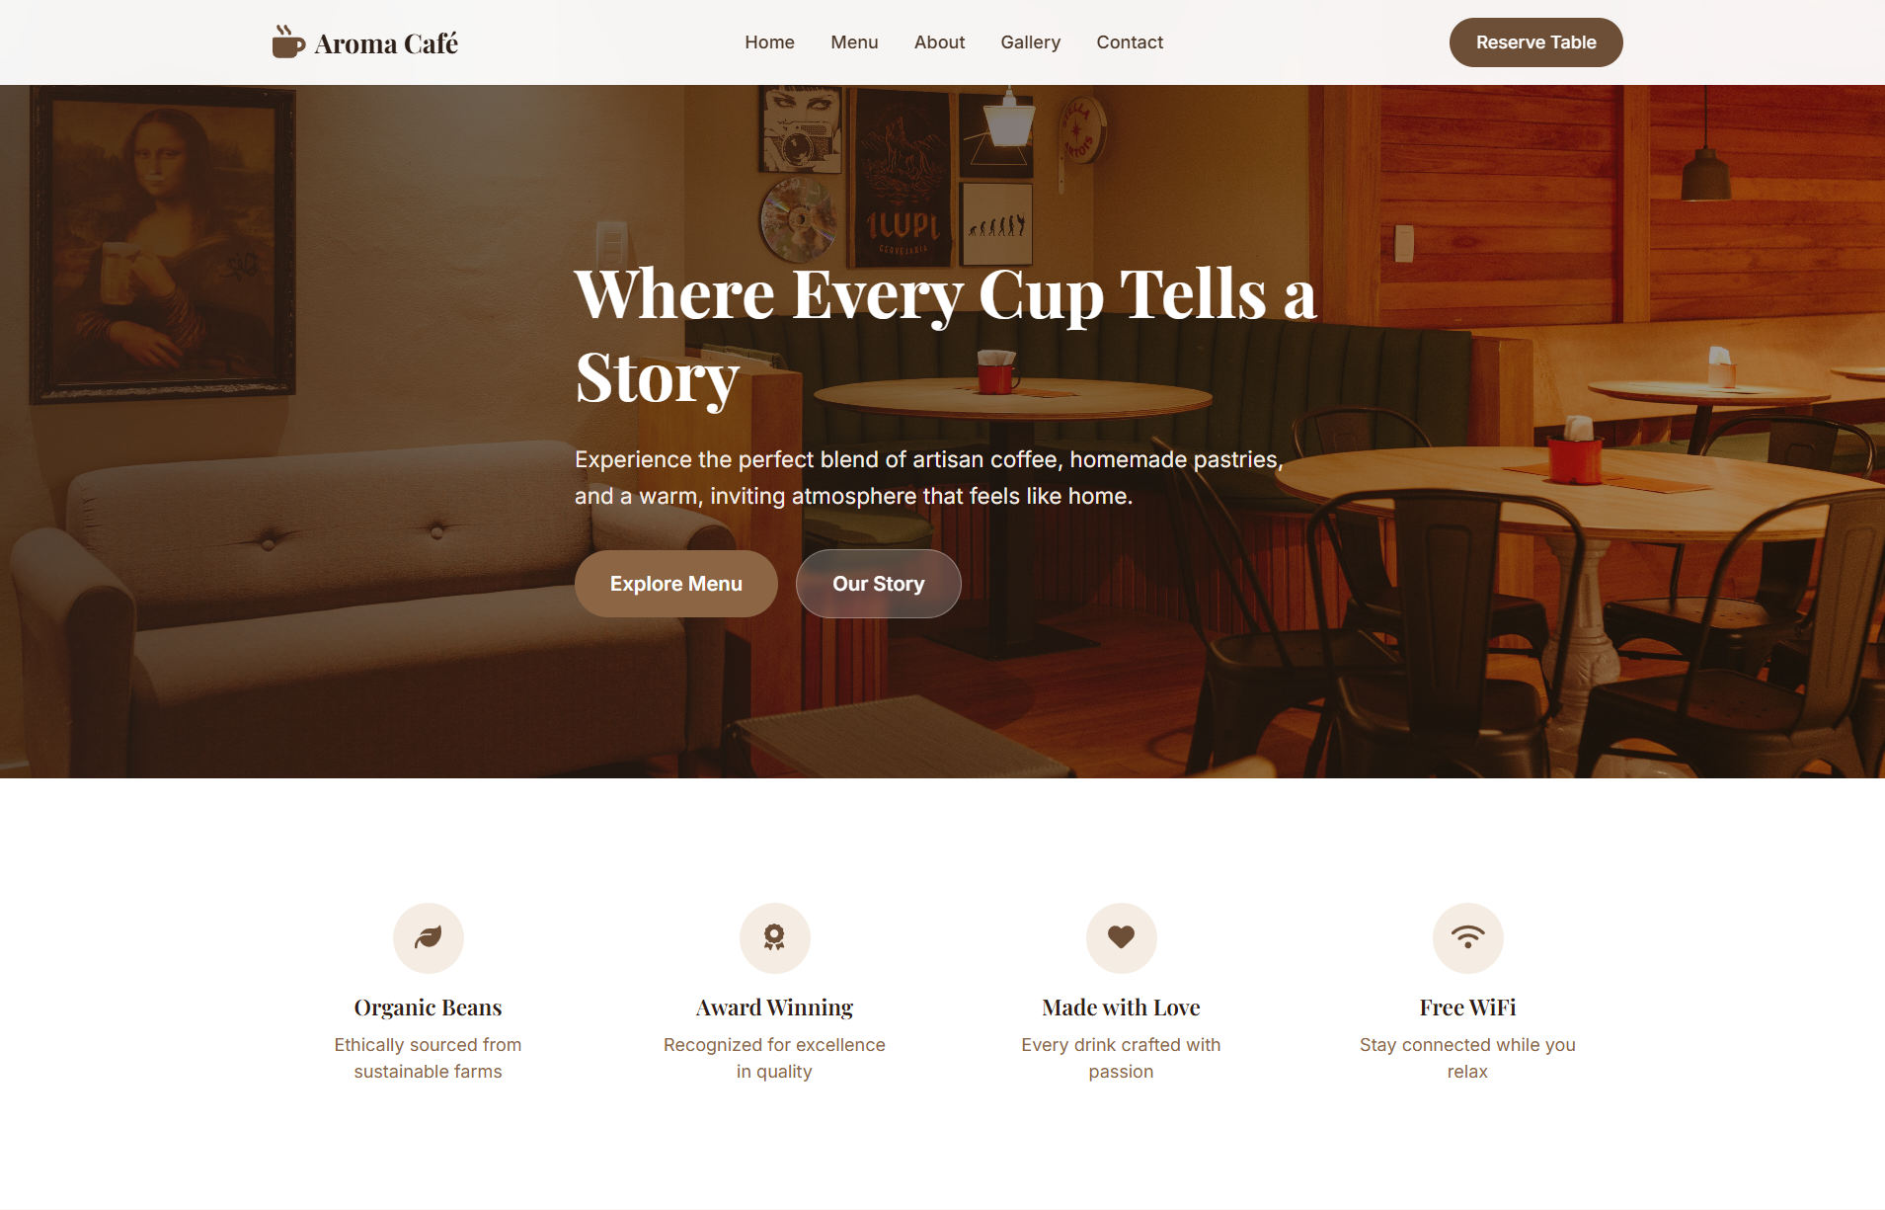Open the About navigation link
The width and height of the screenshot is (1885, 1210).
point(939,42)
